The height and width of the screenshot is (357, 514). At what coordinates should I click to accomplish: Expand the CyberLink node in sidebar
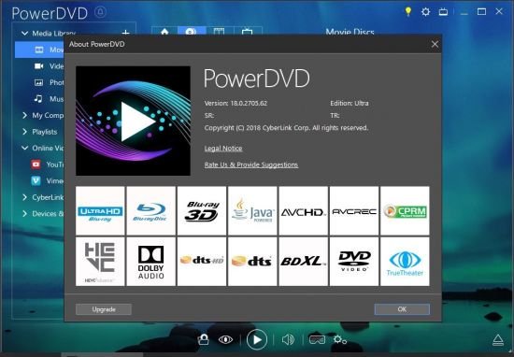click(x=24, y=197)
